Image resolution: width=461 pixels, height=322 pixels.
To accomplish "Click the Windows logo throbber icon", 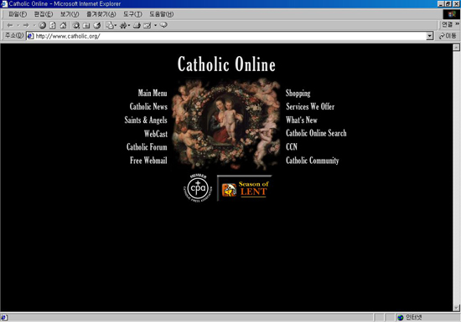I will pyautogui.click(x=451, y=14).
